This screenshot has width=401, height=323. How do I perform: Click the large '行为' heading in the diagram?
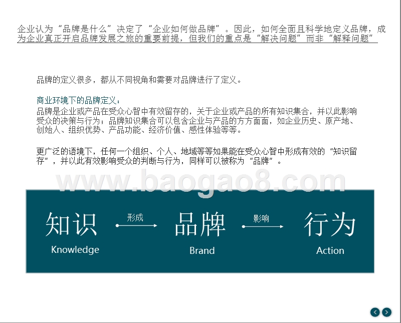coord(330,224)
